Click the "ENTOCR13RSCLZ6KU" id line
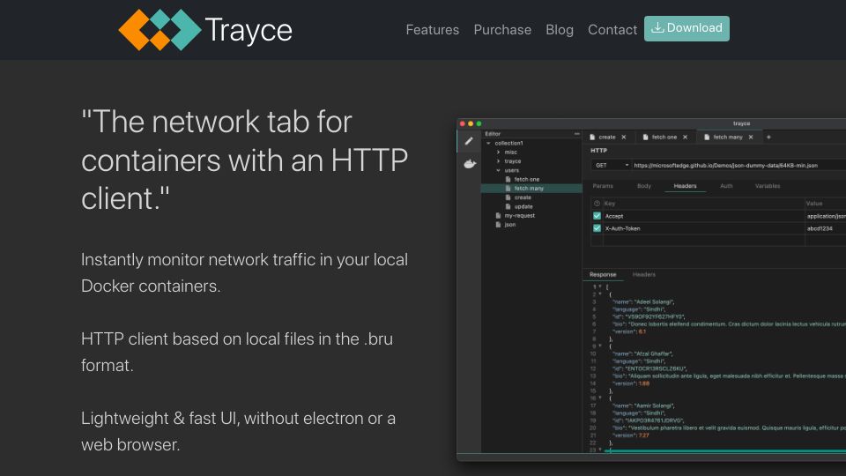Screen dimensions: 846x476 point(649,368)
